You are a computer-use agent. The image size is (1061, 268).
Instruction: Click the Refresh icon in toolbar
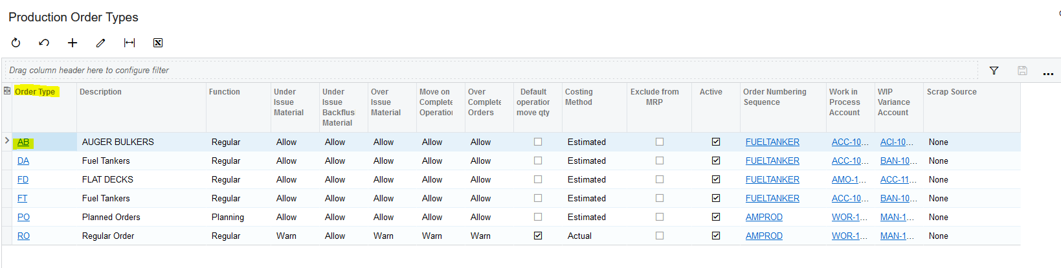coord(16,43)
